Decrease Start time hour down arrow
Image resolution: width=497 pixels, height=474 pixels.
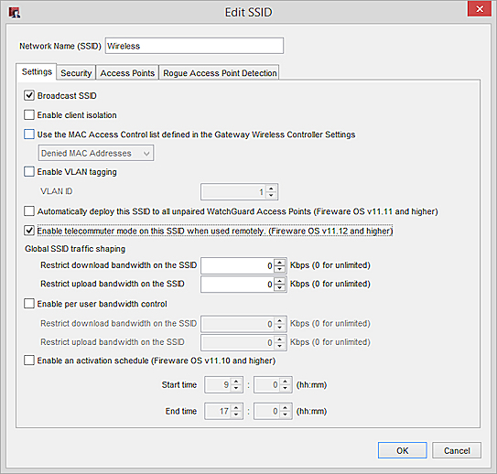pos(236,389)
